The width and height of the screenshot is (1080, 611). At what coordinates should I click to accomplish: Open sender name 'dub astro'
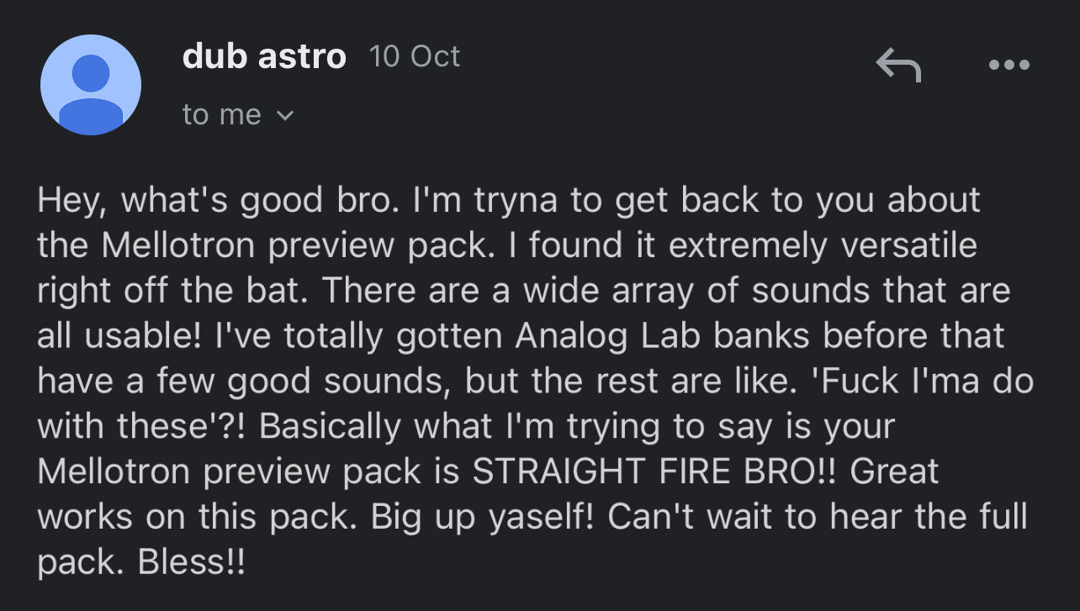pyautogui.click(x=264, y=56)
